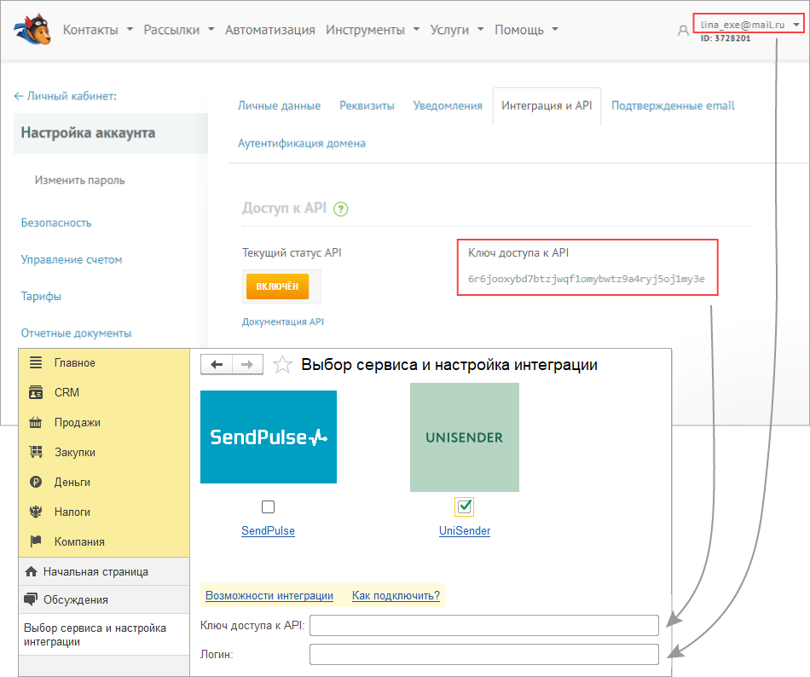Open Возможности интеграции link
The image size is (810, 677).
click(269, 595)
